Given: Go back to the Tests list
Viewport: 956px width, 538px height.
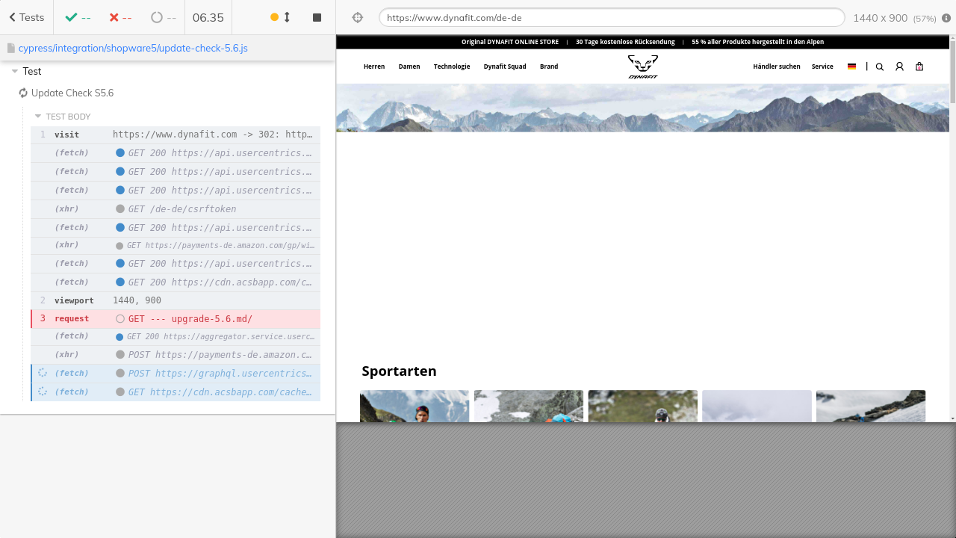Looking at the screenshot, I should point(26,17).
